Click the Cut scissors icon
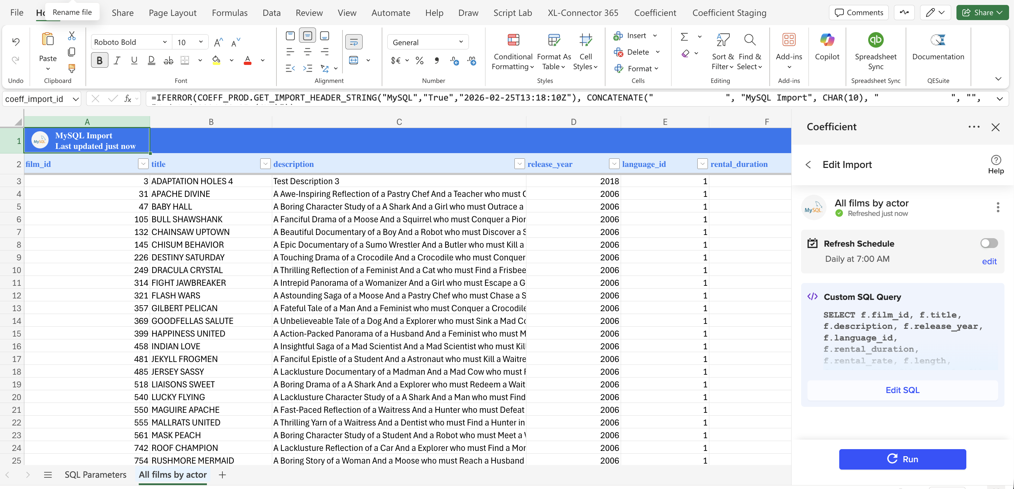Image resolution: width=1014 pixels, height=489 pixels. 72,36
